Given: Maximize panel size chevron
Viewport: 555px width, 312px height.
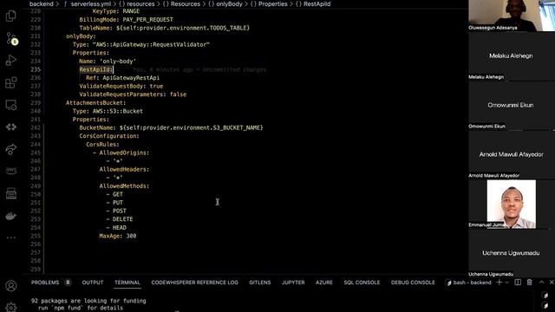Looking at the screenshot, I should point(541,283).
